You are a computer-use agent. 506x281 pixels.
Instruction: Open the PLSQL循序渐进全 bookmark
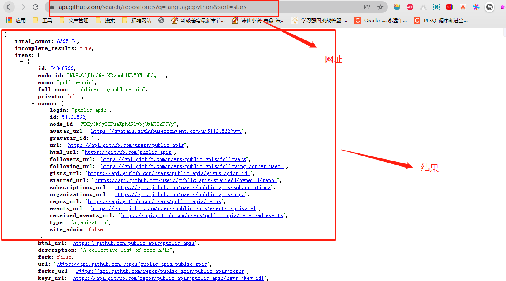441,20
